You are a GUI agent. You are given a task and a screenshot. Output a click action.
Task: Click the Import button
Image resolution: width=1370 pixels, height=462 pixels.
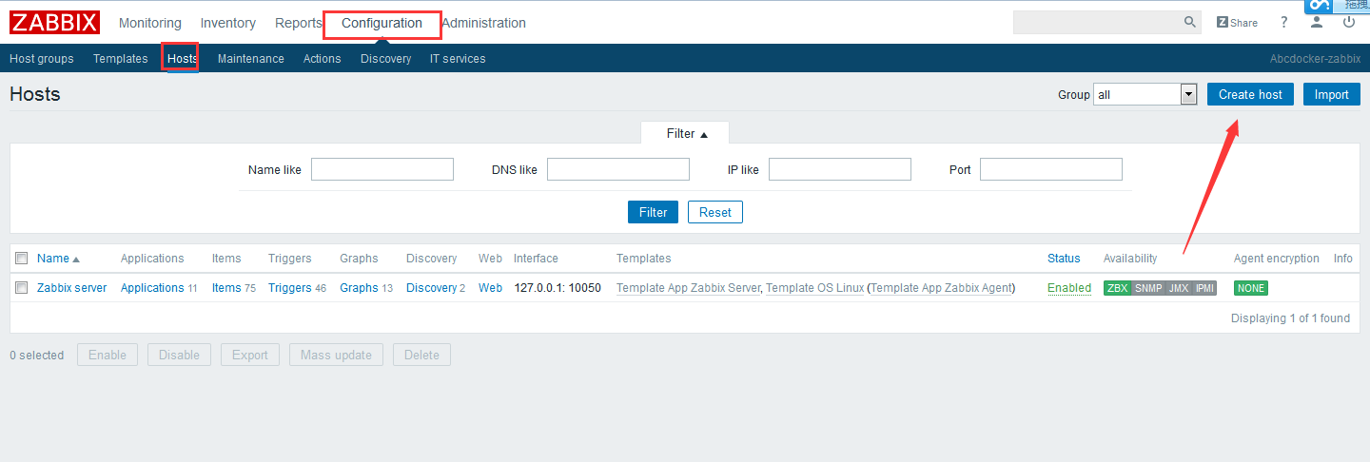click(x=1332, y=94)
